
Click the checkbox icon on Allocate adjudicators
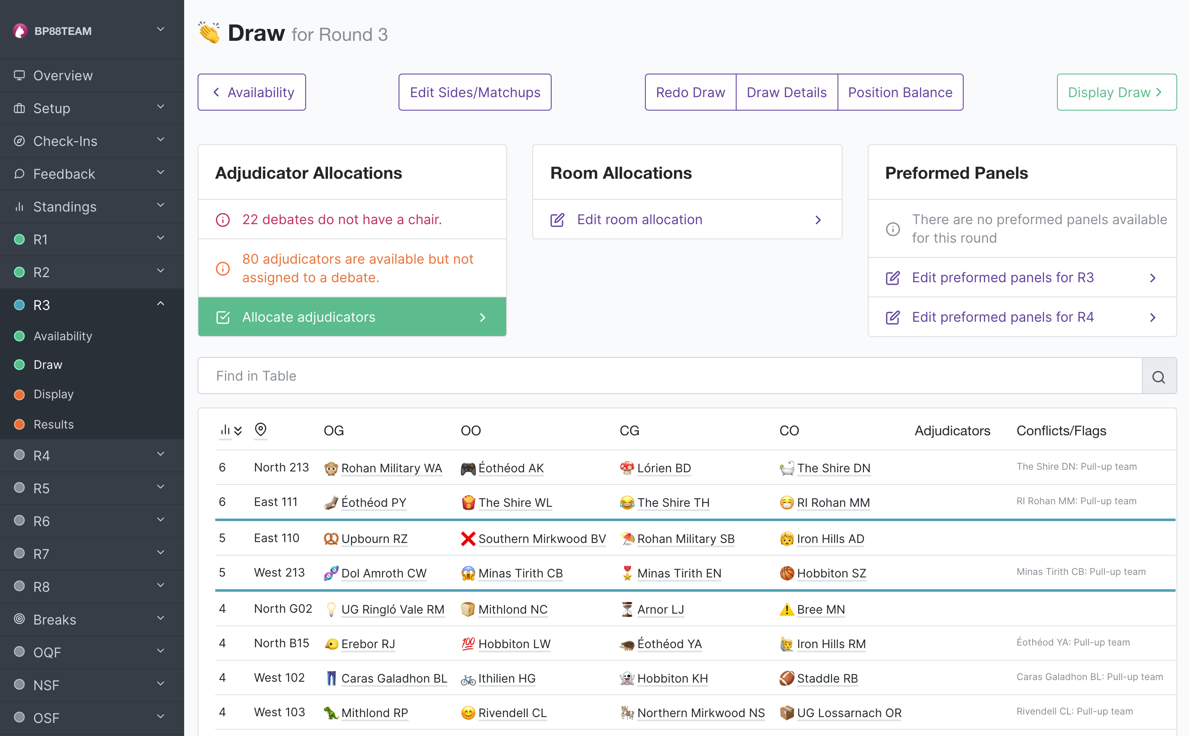click(223, 318)
